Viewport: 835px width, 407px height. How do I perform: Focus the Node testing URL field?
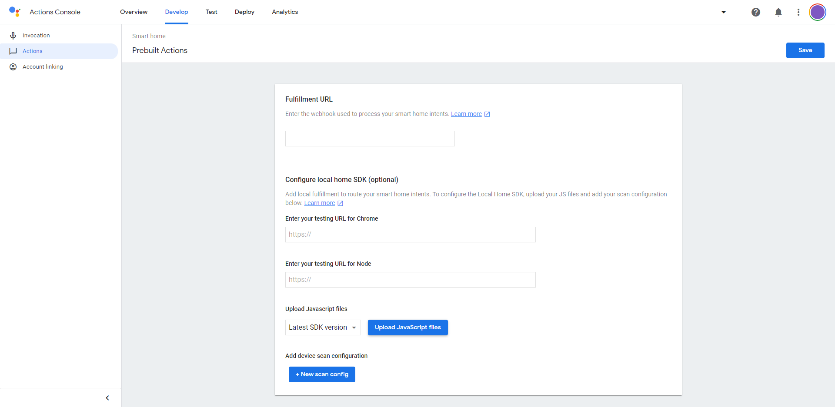click(411, 280)
